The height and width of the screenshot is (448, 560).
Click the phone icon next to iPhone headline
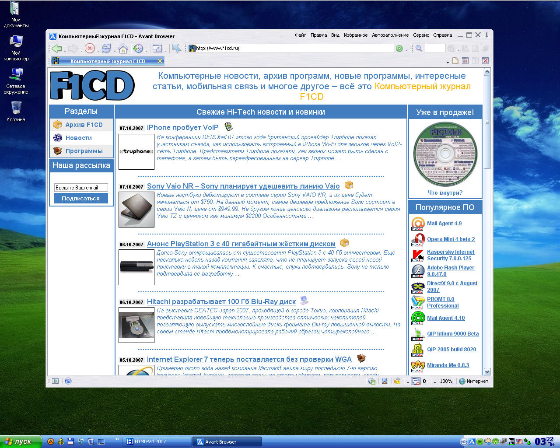tap(228, 127)
